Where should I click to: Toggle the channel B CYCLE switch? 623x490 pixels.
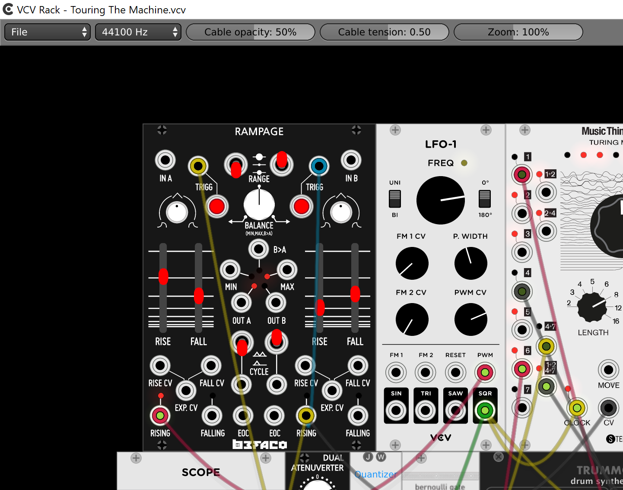click(277, 341)
